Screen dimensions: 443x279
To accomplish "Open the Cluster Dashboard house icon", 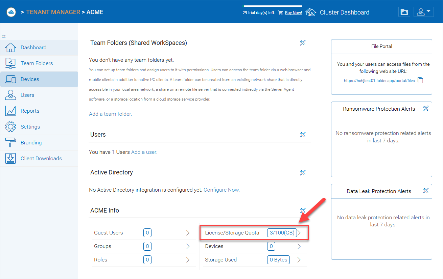I will (311, 12).
